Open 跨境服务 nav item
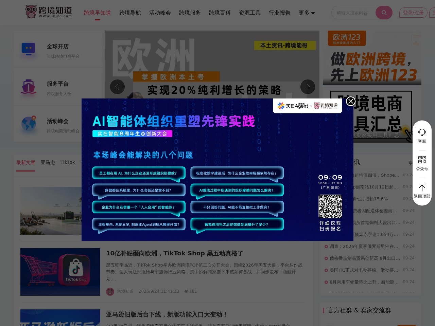435x326 pixels. click(x=190, y=13)
